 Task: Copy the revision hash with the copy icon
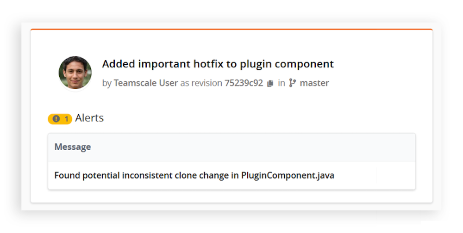click(270, 84)
